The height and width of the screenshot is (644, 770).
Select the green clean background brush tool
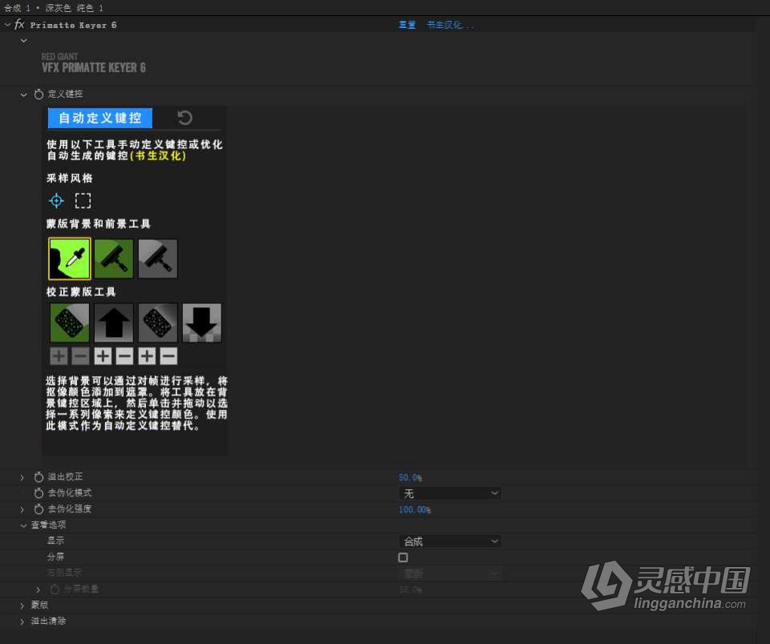pos(114,259)
